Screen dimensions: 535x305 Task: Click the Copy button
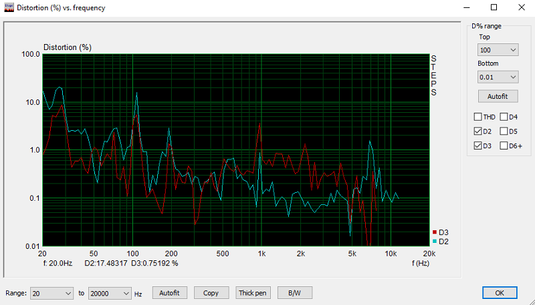pyautogui.click(x=211, y=293)
